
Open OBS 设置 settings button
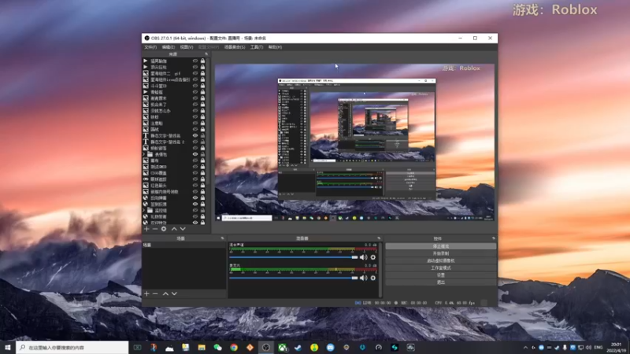(x=441, y=275)
